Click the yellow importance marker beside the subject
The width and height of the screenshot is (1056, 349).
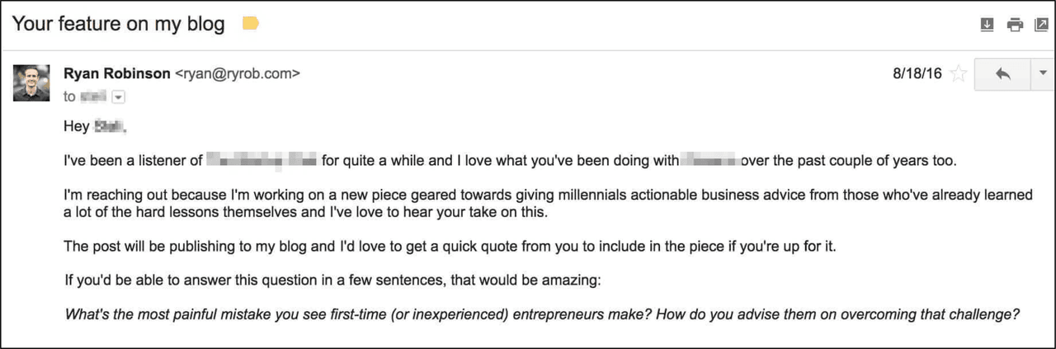click(250, 24)
